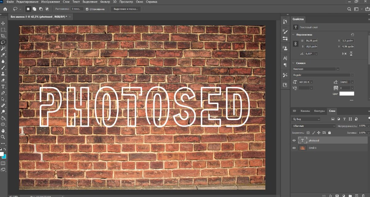The image size is (370, 197).
Task: Click the delete layer trash icon
Action: [x=363, y=195]
